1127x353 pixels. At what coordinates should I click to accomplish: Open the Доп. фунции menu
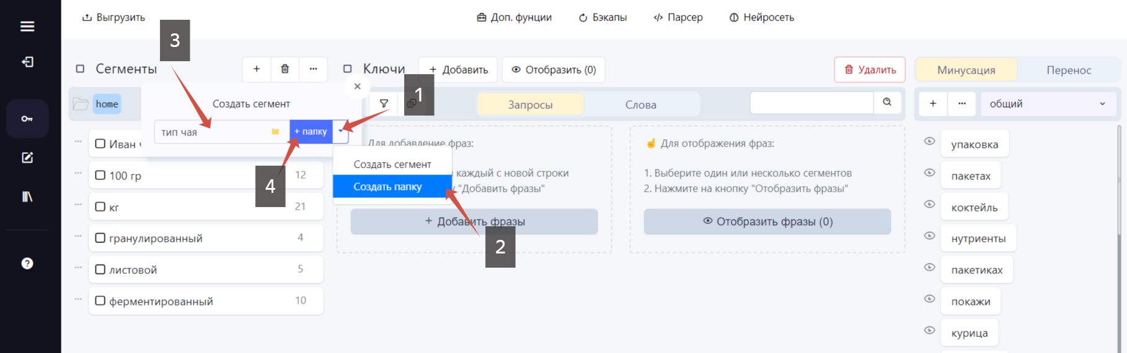514,17
